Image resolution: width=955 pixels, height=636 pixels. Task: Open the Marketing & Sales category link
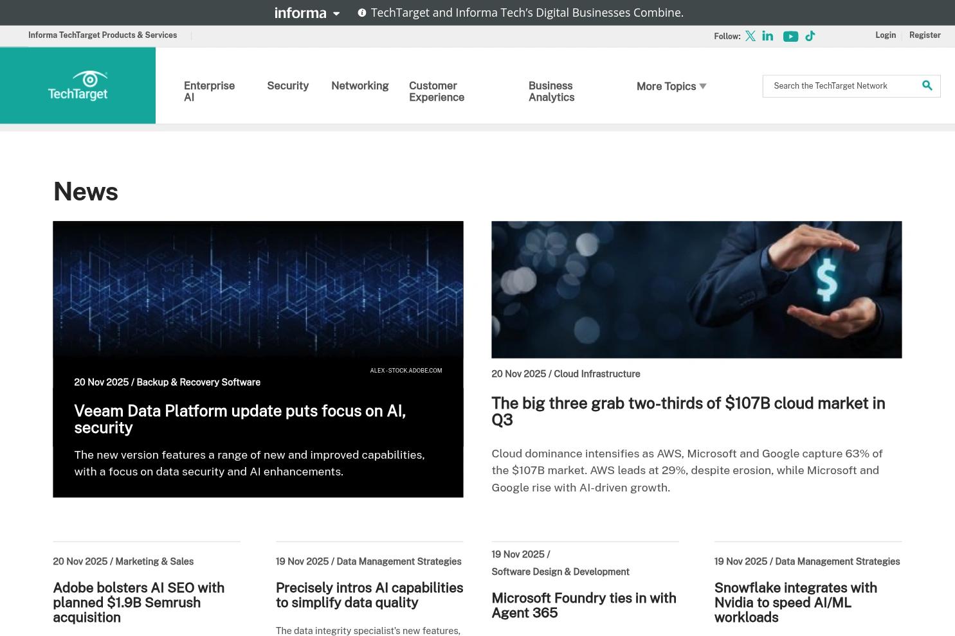click(x=154, y=561)
